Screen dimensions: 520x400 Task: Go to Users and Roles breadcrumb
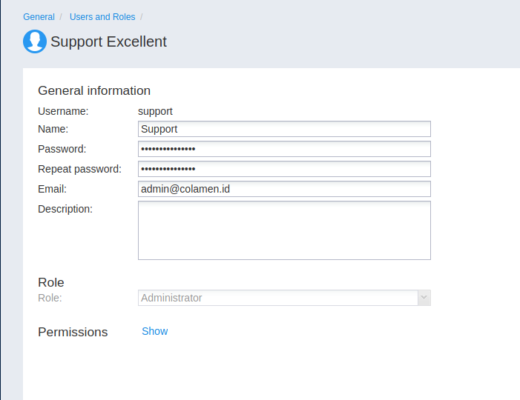coord(102,17)
